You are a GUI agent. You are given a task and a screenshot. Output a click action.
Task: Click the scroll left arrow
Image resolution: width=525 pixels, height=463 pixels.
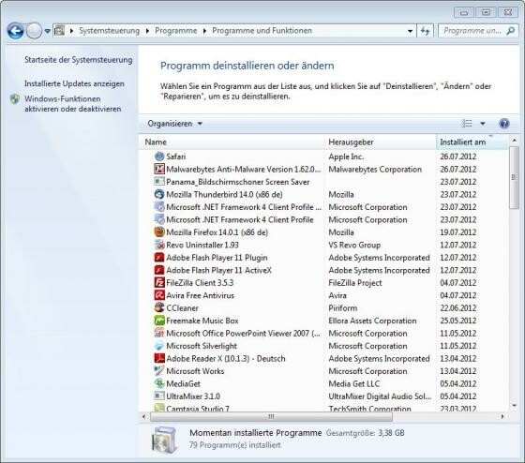pyautogui.click(x=144, y=416)
